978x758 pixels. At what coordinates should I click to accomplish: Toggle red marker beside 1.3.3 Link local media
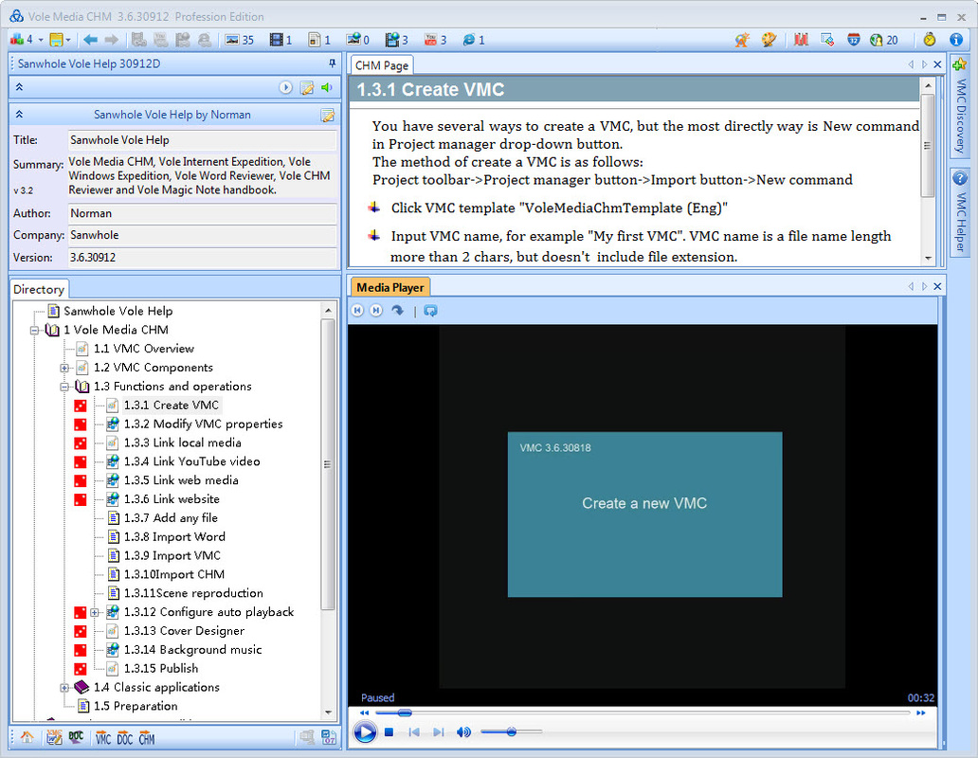[81, 443]
